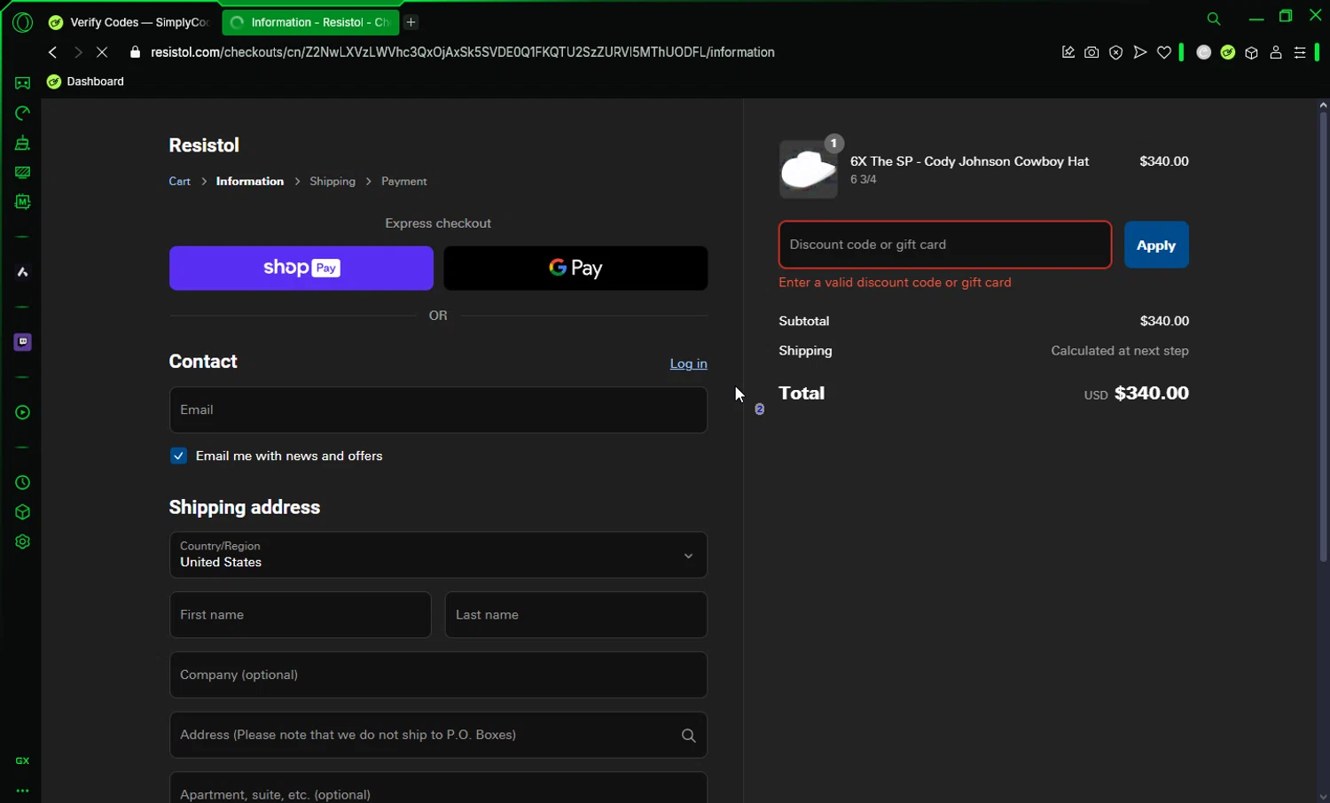Image resolution: width=1330 pixels, height=803 pixels.
Task: Click the send-to-Flow arrow icon
Action: (1140, 52)
